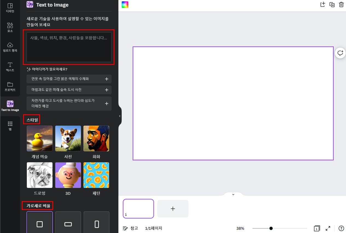
Task: Open the fullscreen presentation view
Action: [328, 228]
